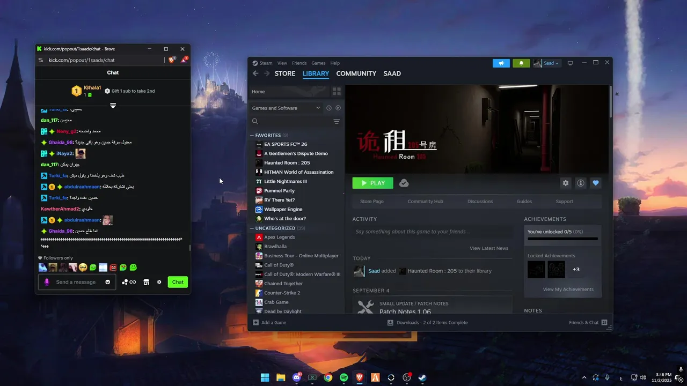Screen dimensions: 687x386
Task: Click the achievements progress bar
Action: coord(562,239)
